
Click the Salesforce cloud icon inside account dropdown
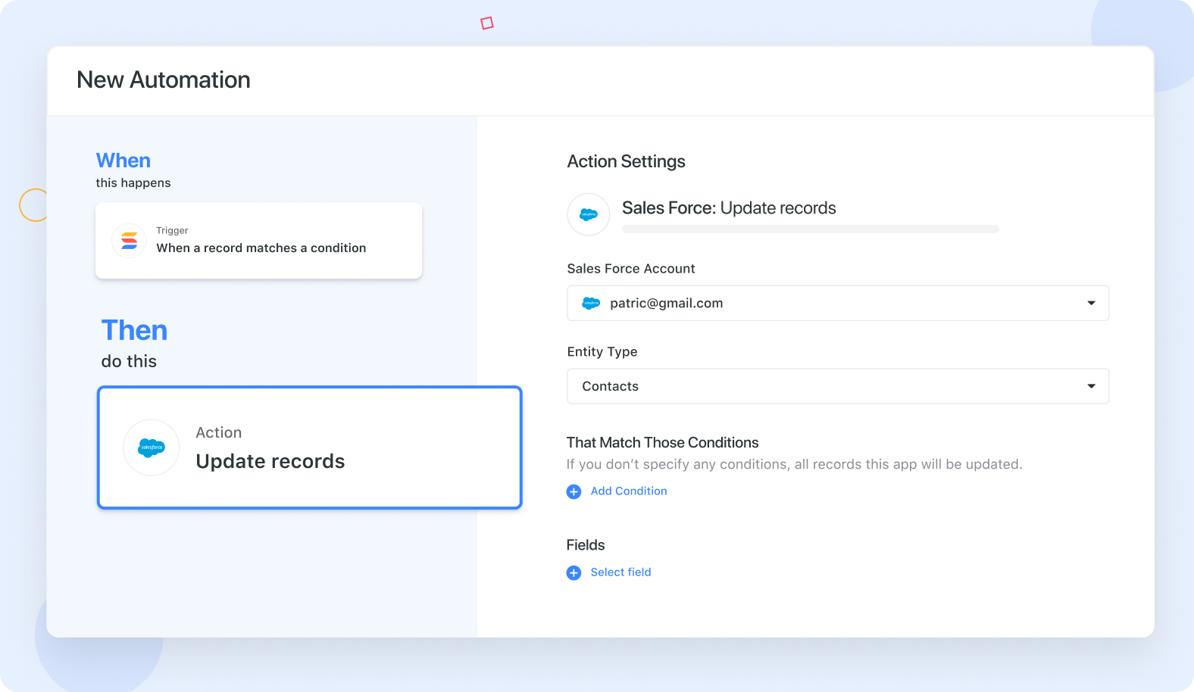pos(591,304)
